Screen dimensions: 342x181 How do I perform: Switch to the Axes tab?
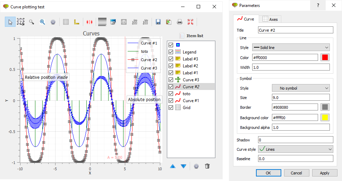pos(270,19)
